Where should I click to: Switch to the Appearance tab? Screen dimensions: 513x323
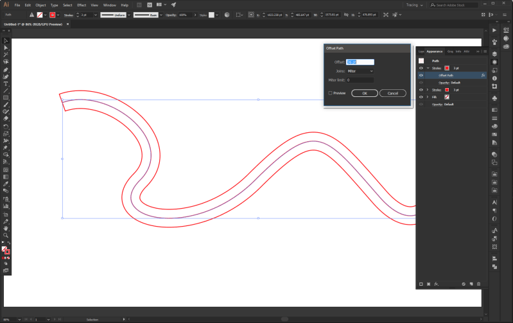435,51
